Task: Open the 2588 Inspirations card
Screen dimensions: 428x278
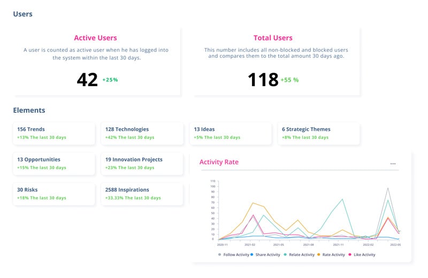Action: [142, 194]
